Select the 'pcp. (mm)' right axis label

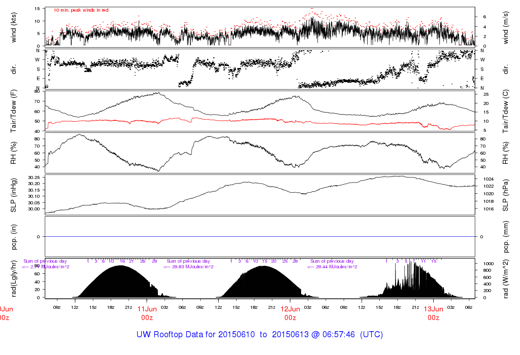tap(505, 236)
